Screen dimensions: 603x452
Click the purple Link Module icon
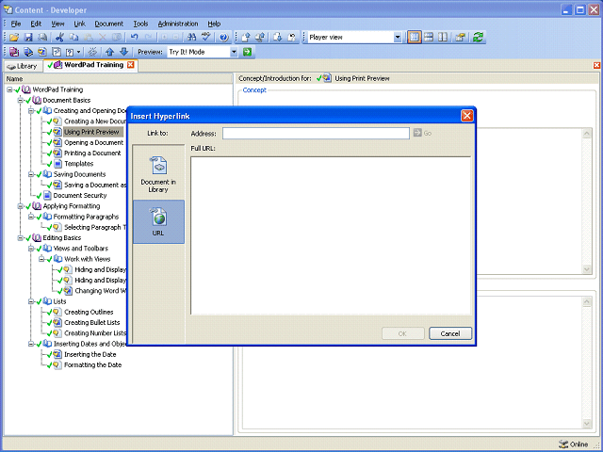[x=14, y=52]
